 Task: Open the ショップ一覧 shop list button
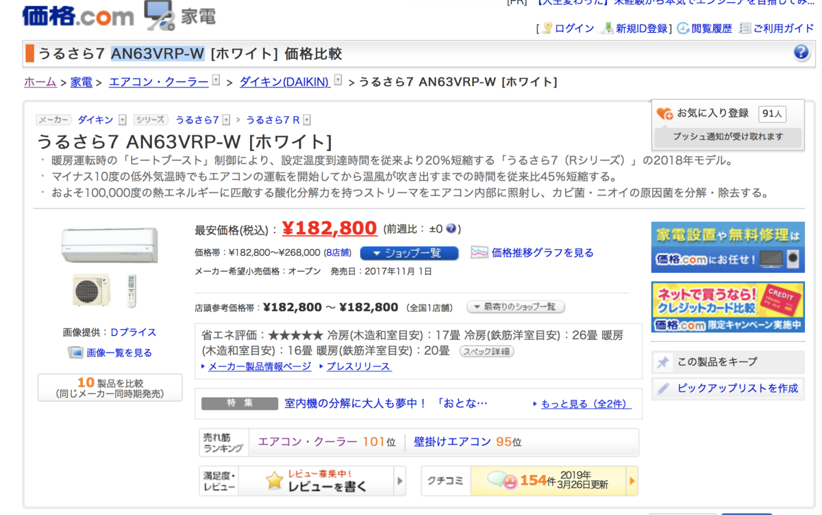pyautogui.click(x=410, y=253)
